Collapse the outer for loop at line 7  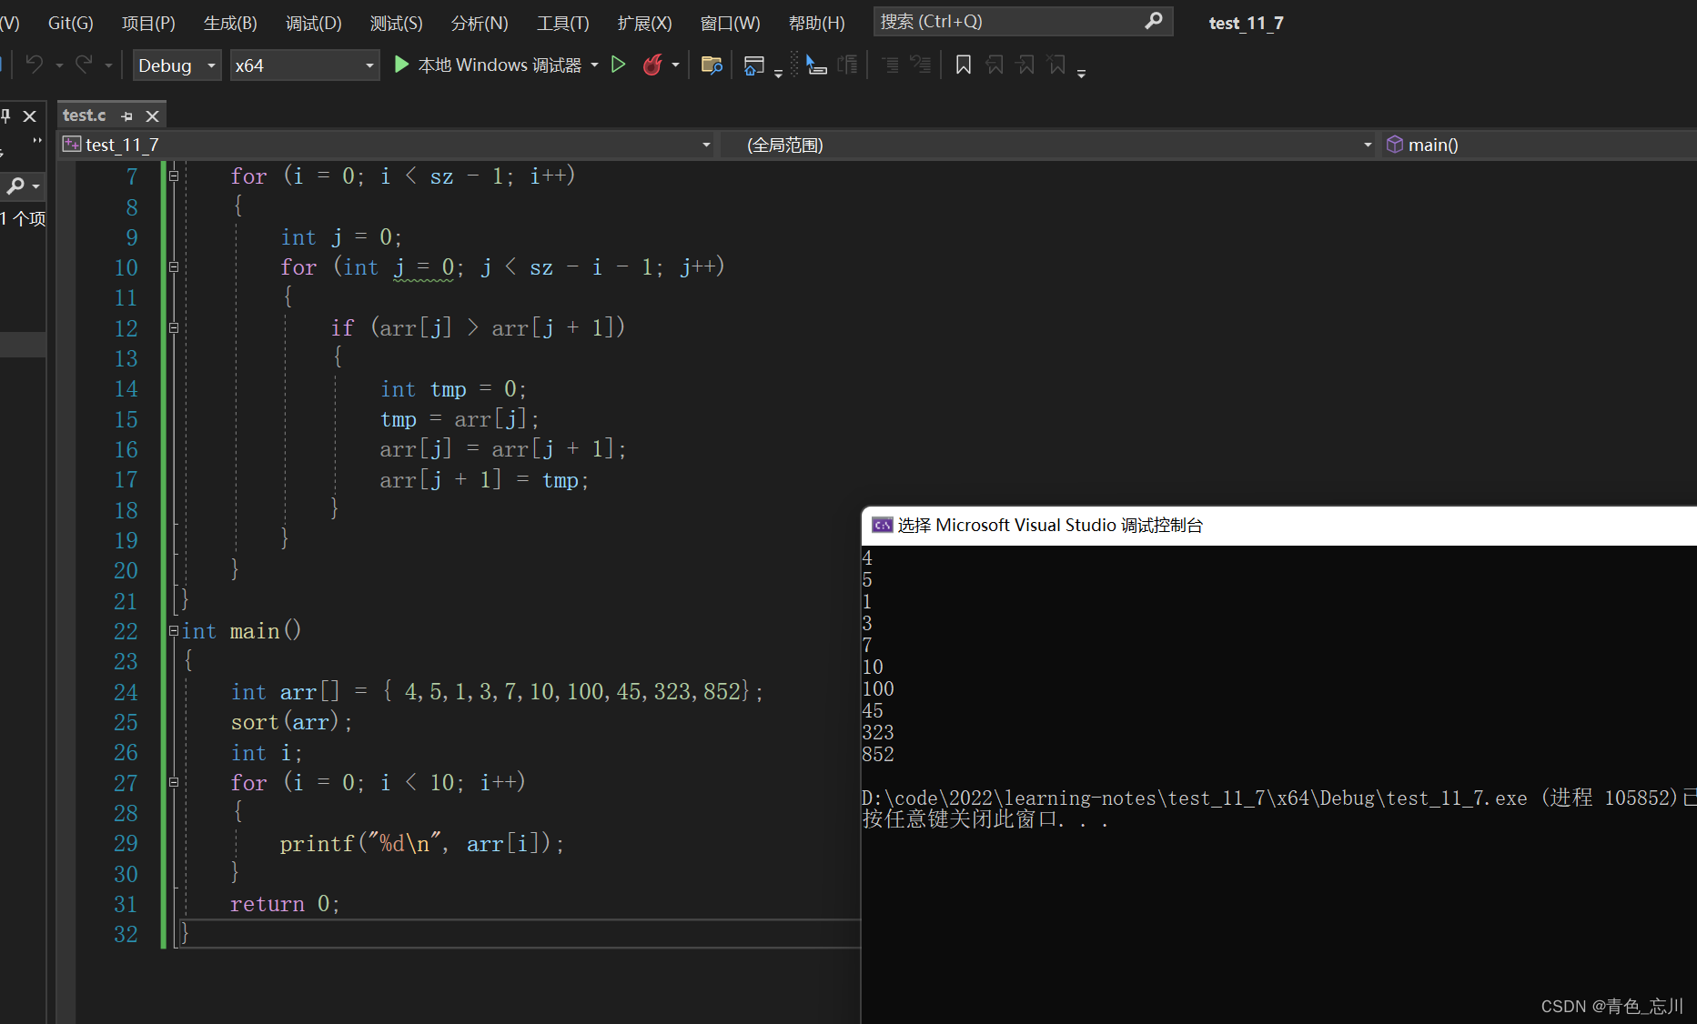tap(173, 176)
